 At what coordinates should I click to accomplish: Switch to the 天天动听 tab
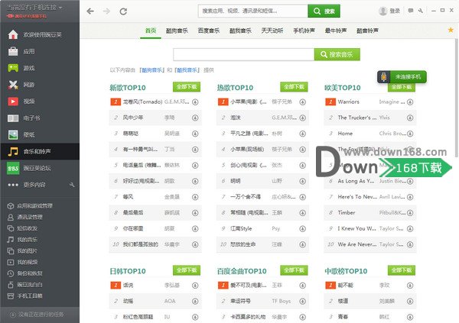272,31
